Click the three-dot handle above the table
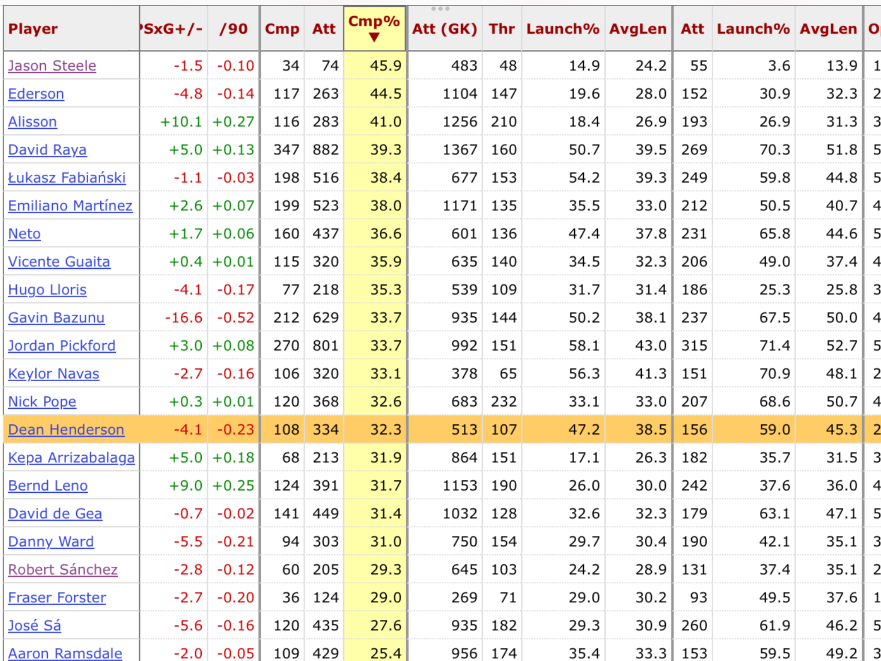Viewport: 881px width, 661px height. [440, 9]
